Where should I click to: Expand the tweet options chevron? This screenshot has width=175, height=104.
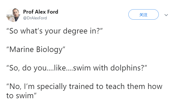(x=166, y=15)
